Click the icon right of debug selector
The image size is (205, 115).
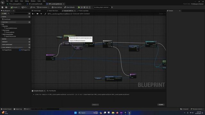tap(112, 7)
